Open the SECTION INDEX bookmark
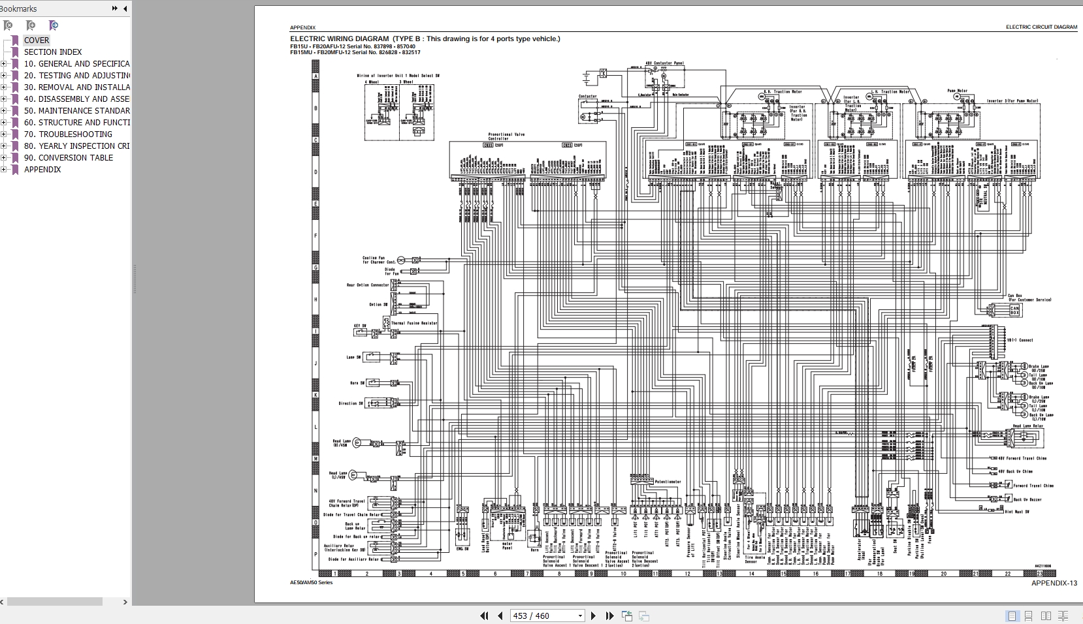Viewport: 1083px width, 624px height. [53, 52]
